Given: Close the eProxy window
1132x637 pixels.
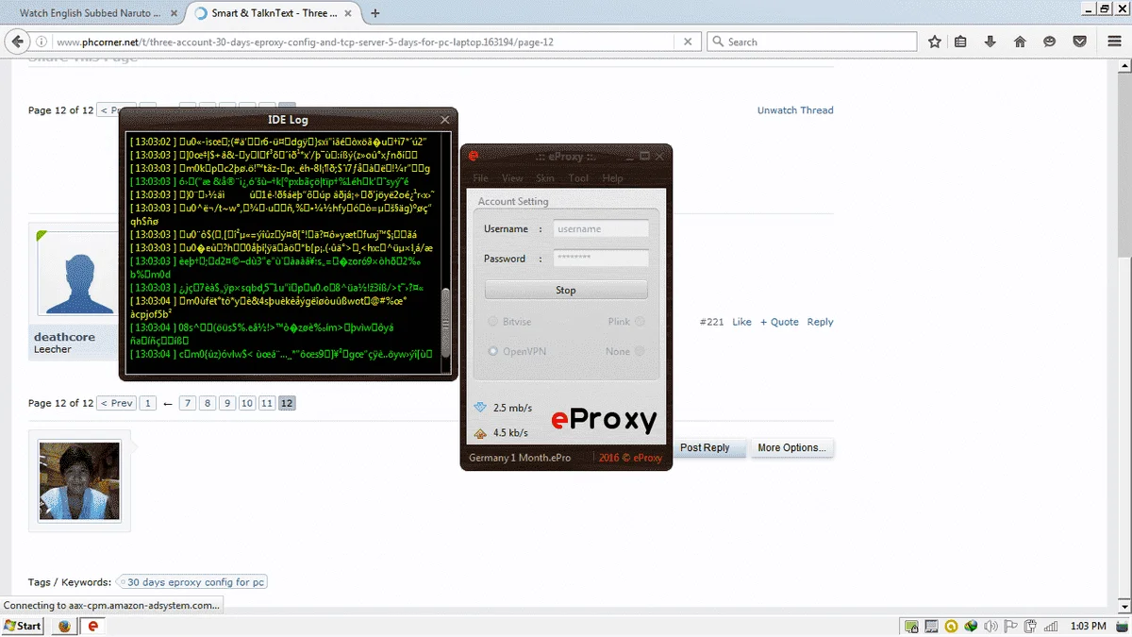Looking at the screenshot, I should pyautogui.click(x=658, y=156).
